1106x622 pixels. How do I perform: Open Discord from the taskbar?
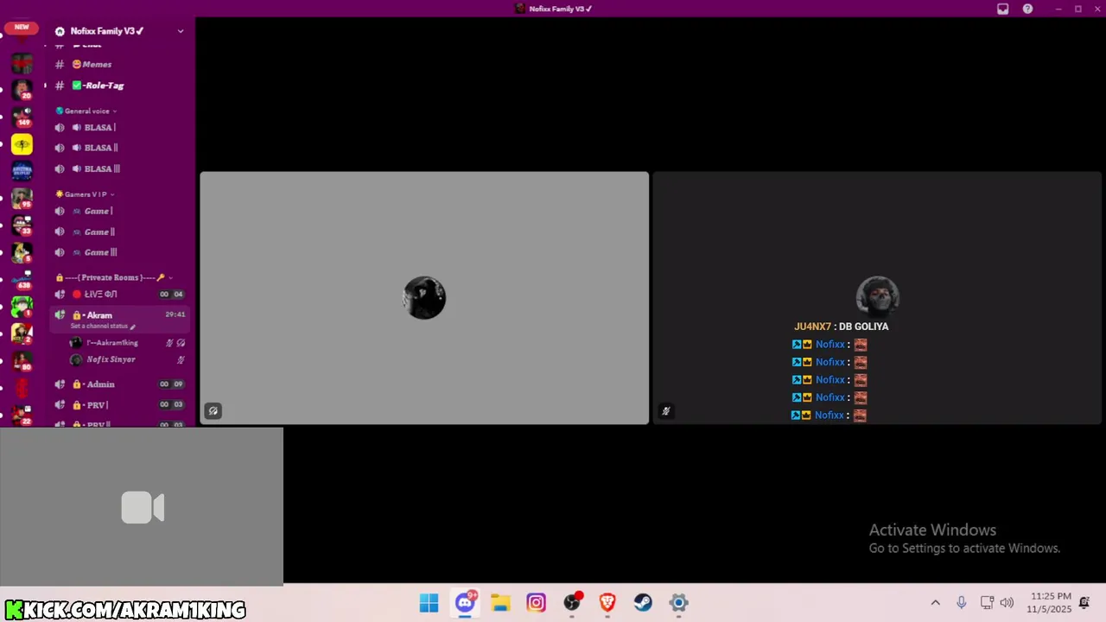(x=465, y=603)
